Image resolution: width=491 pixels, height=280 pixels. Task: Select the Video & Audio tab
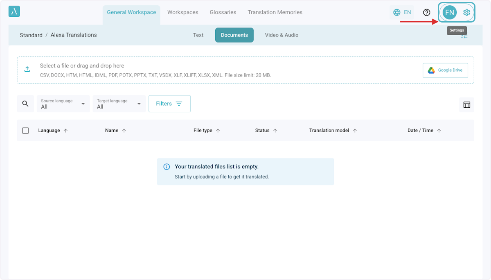(x=282, y=35)
